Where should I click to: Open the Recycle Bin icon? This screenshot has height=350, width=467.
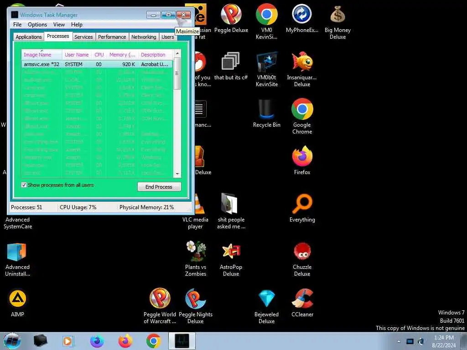[x=266, y=113]
